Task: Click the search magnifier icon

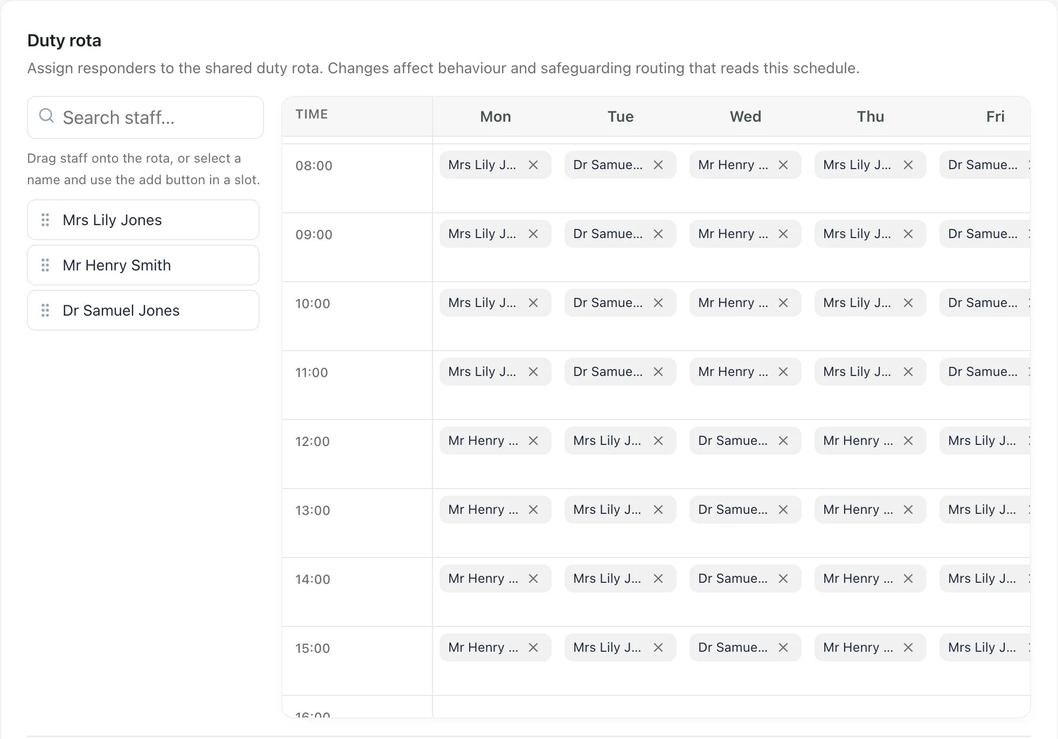Action: [x=47, y=116]
